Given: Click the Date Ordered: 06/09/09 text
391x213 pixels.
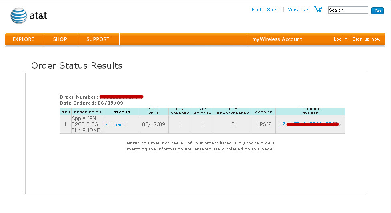Looking at the screenshot, I should [91, 103].
